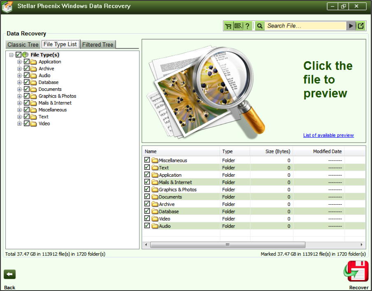Screen dimensions: 372x291
Task: Start file search with the play arrow
Action: point(351,26)
